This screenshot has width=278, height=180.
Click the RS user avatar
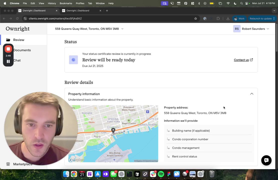[237, 29]
